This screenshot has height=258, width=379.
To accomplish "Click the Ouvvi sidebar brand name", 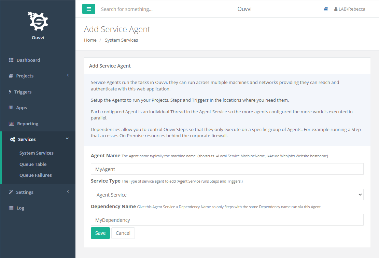I will tap(38, 38).
